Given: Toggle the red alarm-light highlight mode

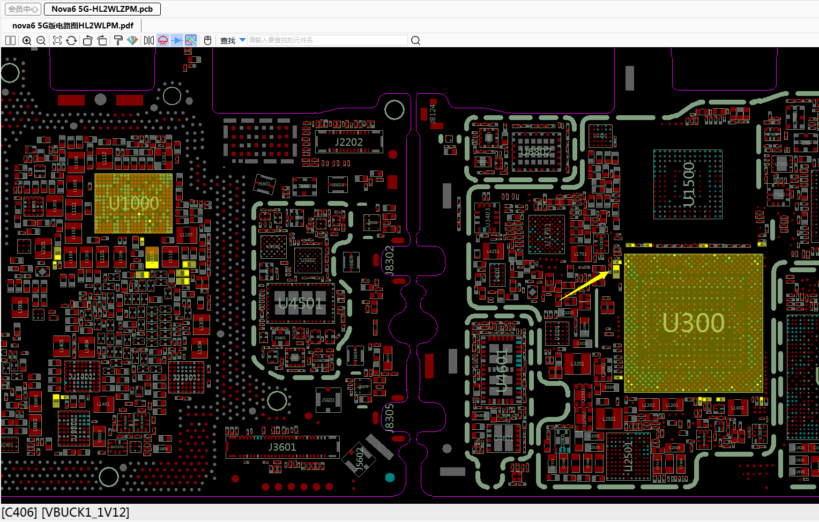Looking at the screenshot, I should point(163,41).
